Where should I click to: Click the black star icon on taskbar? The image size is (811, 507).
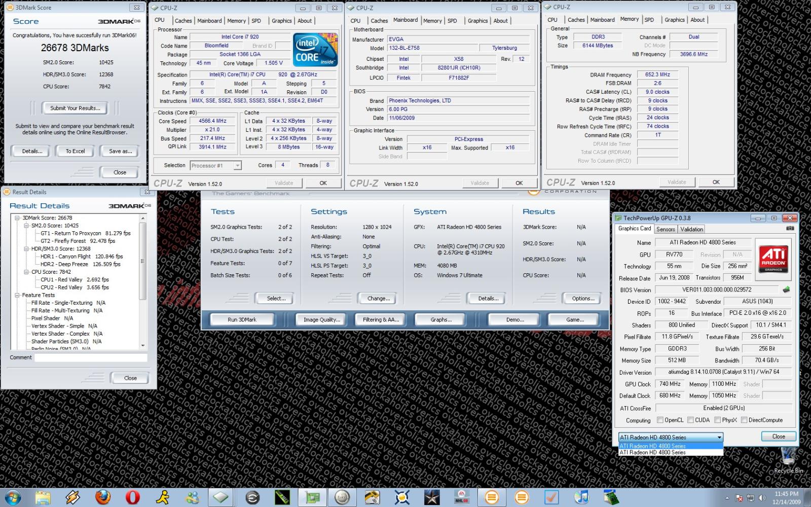[x=432, y=497]
